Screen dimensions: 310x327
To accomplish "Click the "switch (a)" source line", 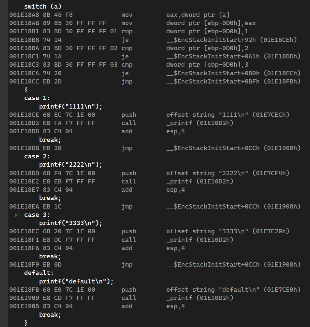I will [43, 7].
